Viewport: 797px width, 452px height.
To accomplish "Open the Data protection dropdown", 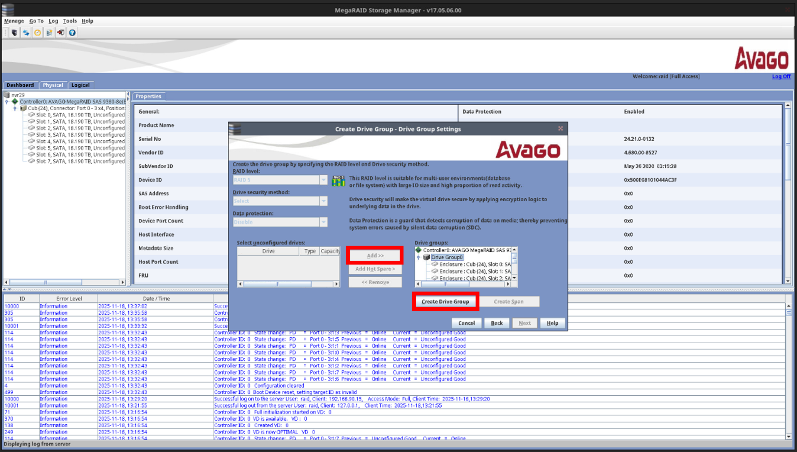I will pos(323,222).
